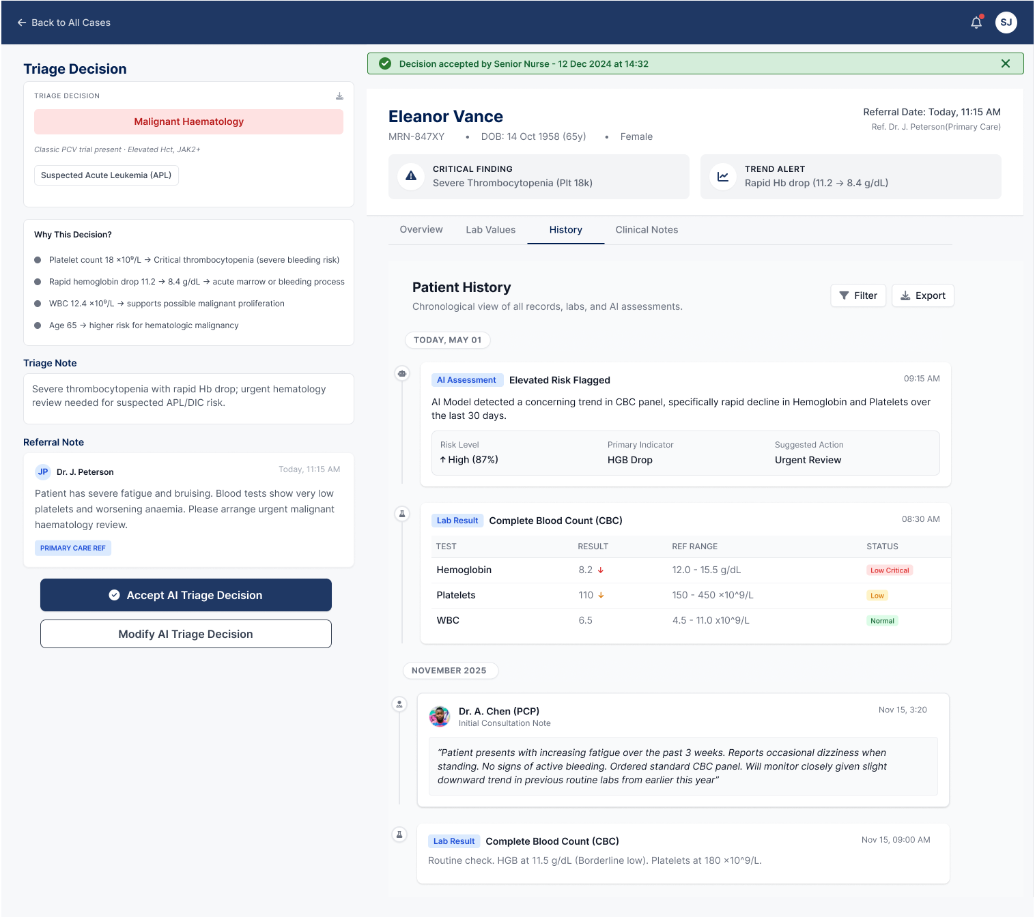The image size is (1035, 917).
Task: Click the Malignant Haematology decision label
Action: (188, 121)
